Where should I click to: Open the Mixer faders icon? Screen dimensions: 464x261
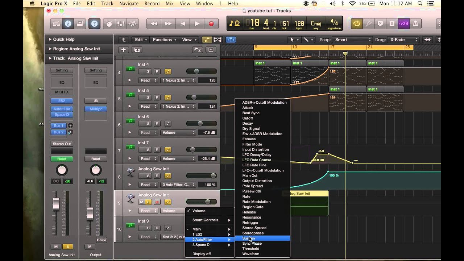click(x=121, y=24)
